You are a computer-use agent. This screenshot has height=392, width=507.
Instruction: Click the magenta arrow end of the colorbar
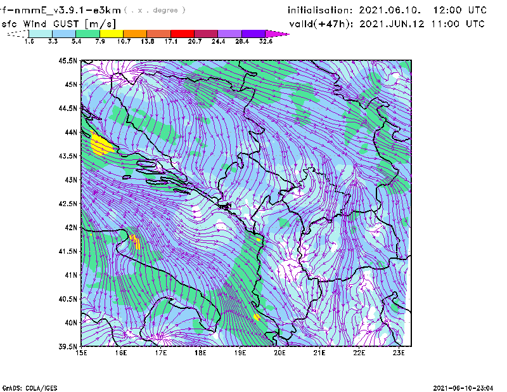pyautogui.click(x=277, y=34)
